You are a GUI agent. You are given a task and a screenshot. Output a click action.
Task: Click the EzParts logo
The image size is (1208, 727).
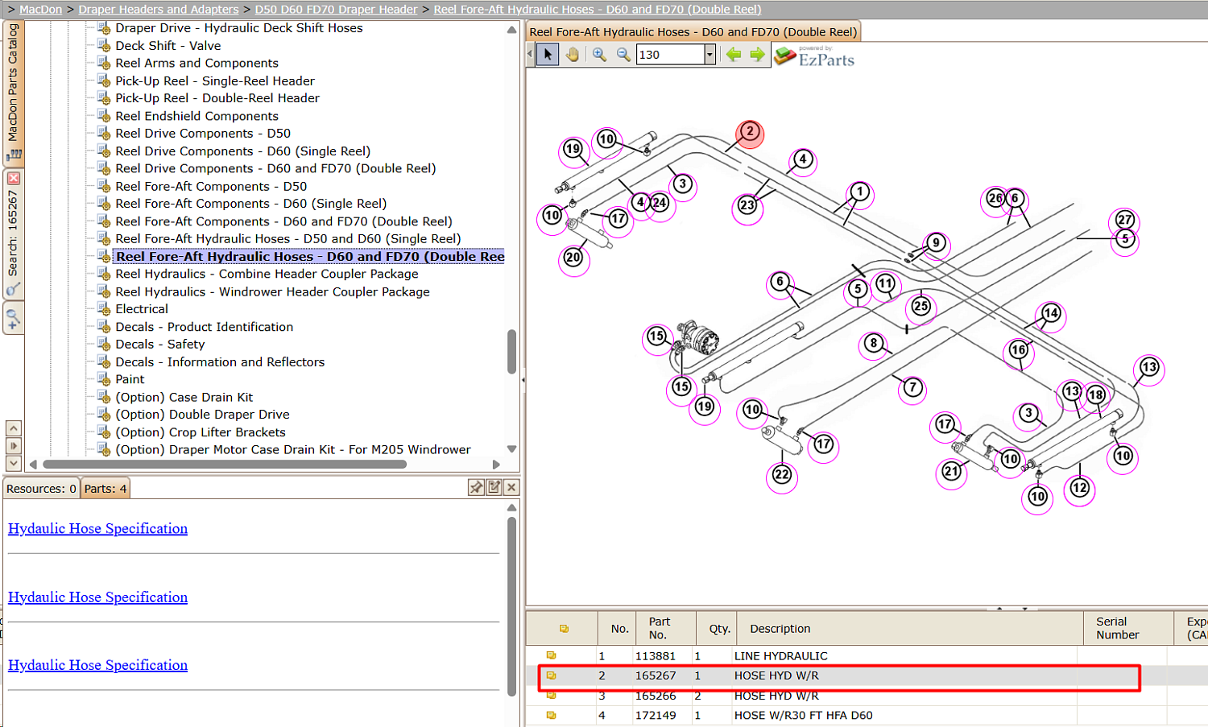814,56
